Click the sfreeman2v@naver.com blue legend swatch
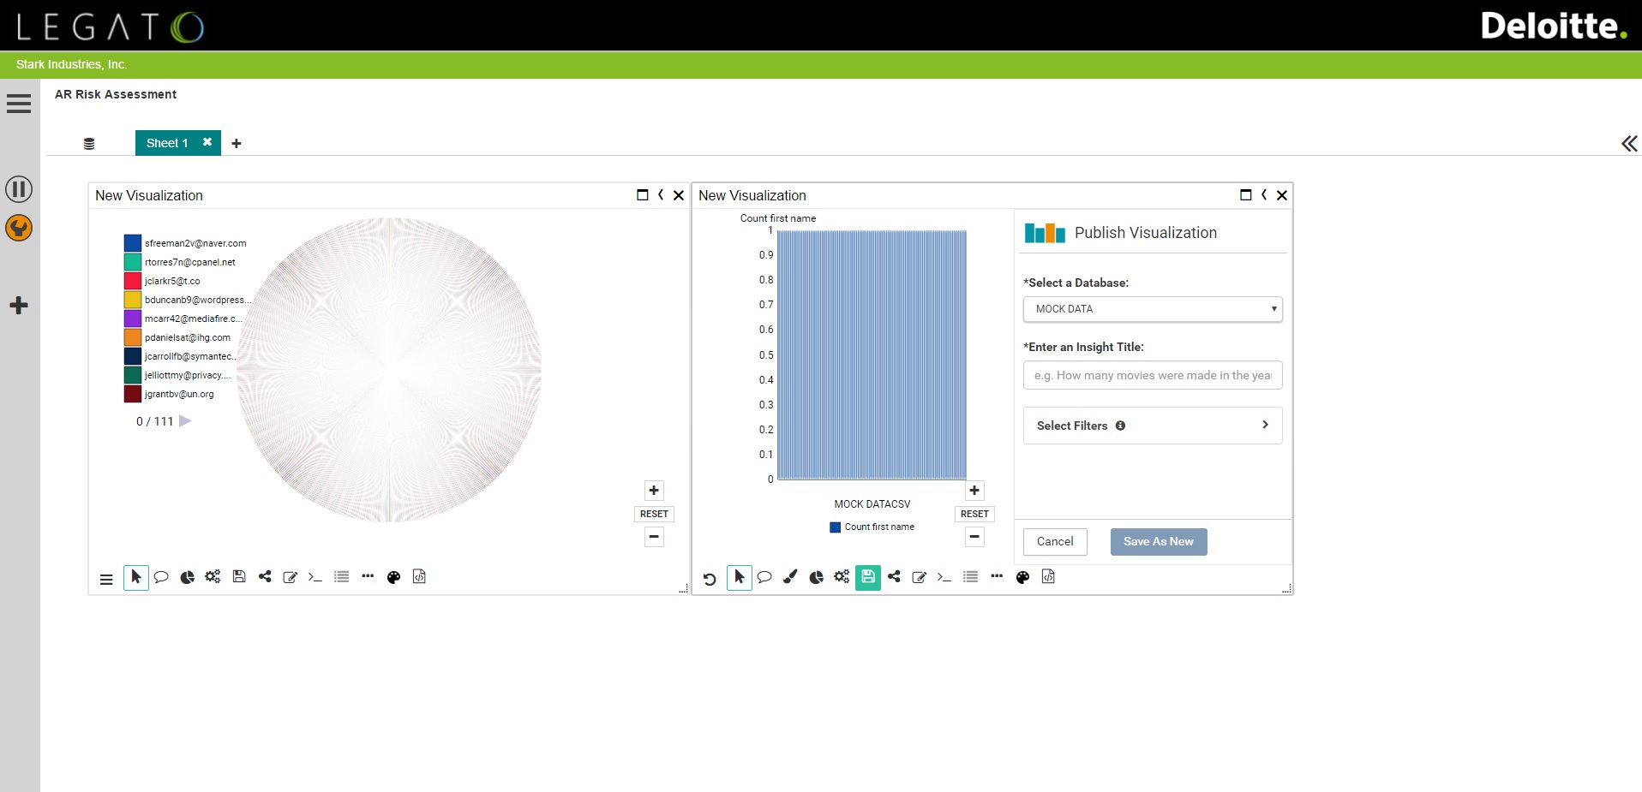The width and height of the screenshot is (1642, 792). point(133,243)
